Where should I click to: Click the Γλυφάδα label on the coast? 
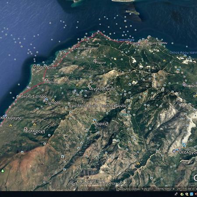[134, 43]
